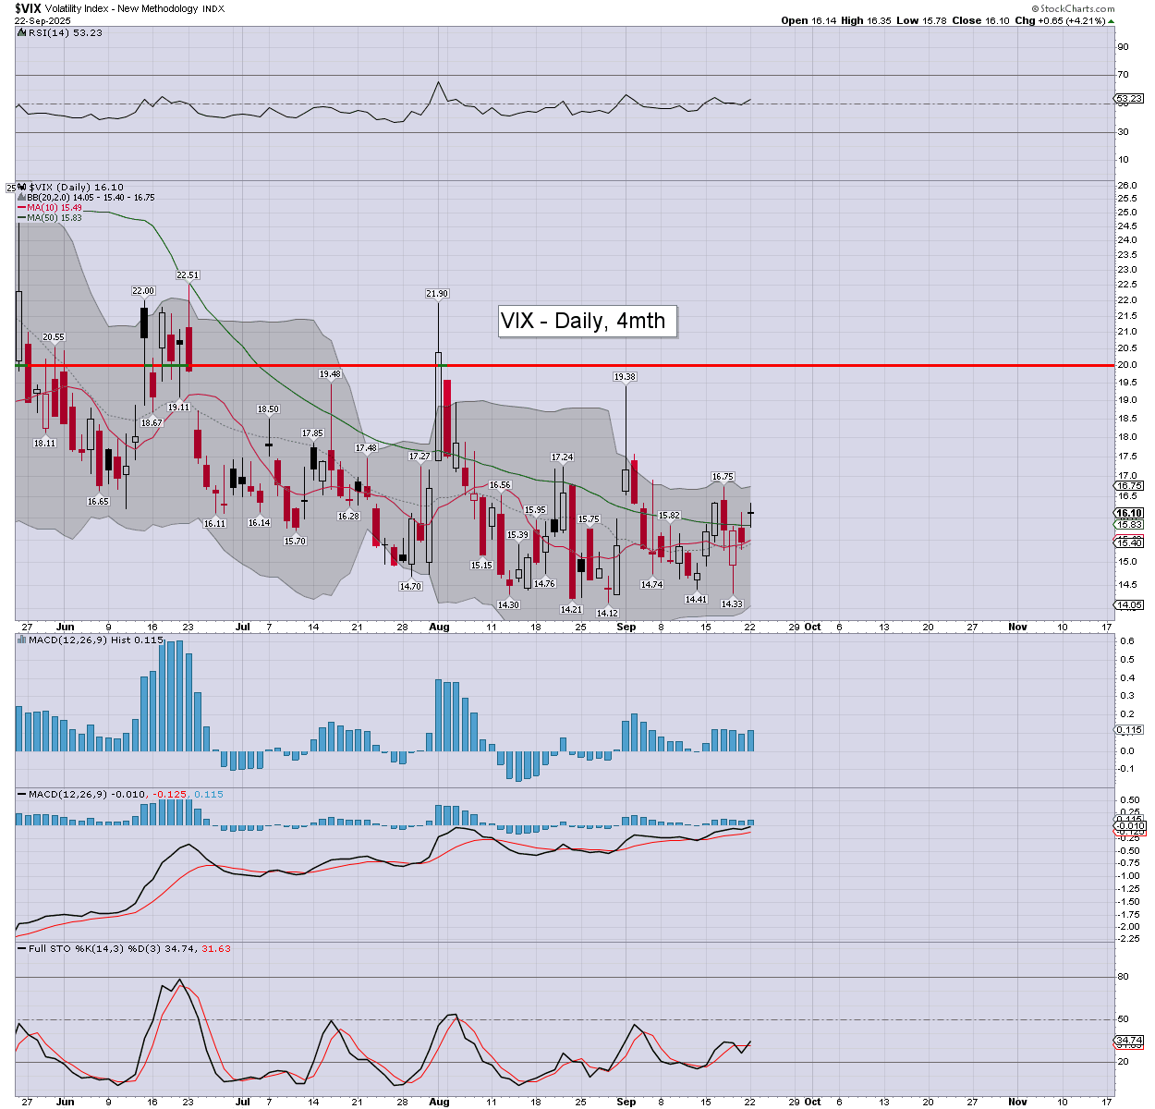Click the black MACD(12,26,9) line legend marker
This screenshot has width=1155, height=1109.
(x=21, y=794)
